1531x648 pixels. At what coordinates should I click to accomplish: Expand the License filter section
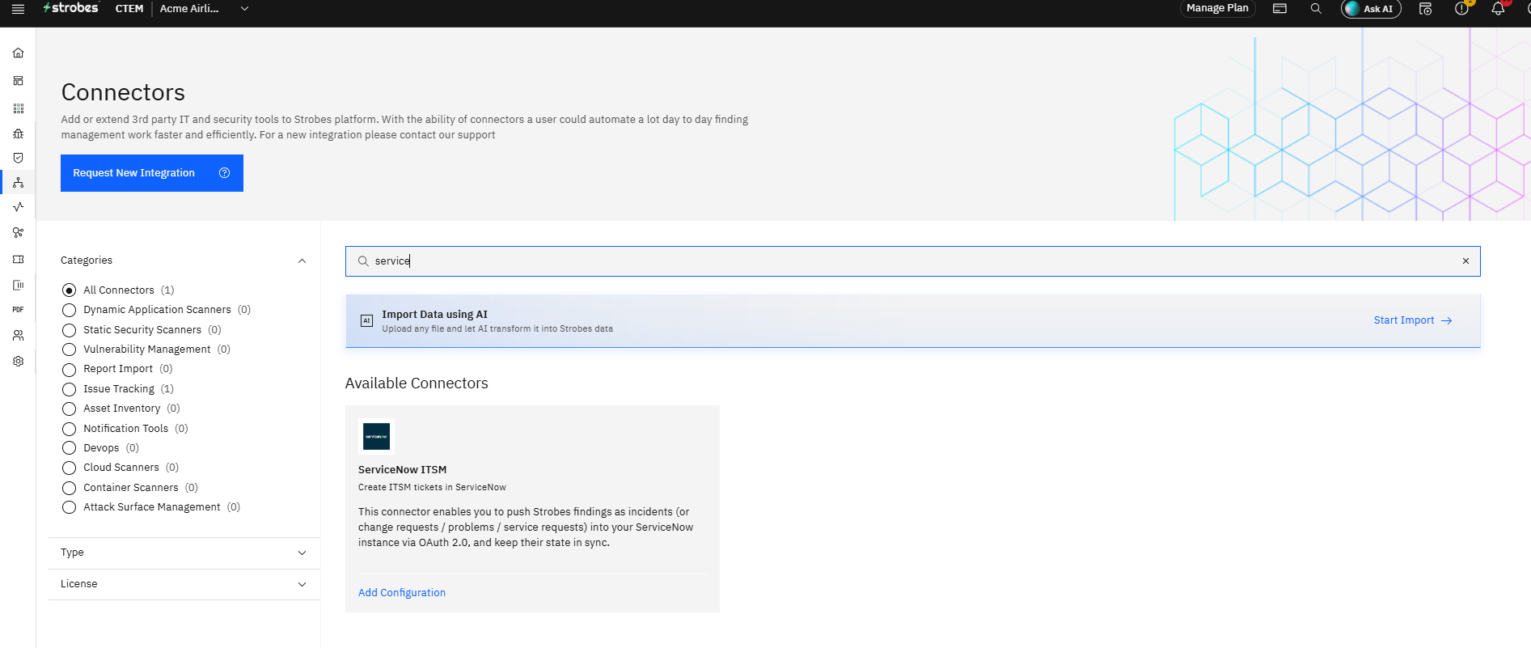coord(184,584)
